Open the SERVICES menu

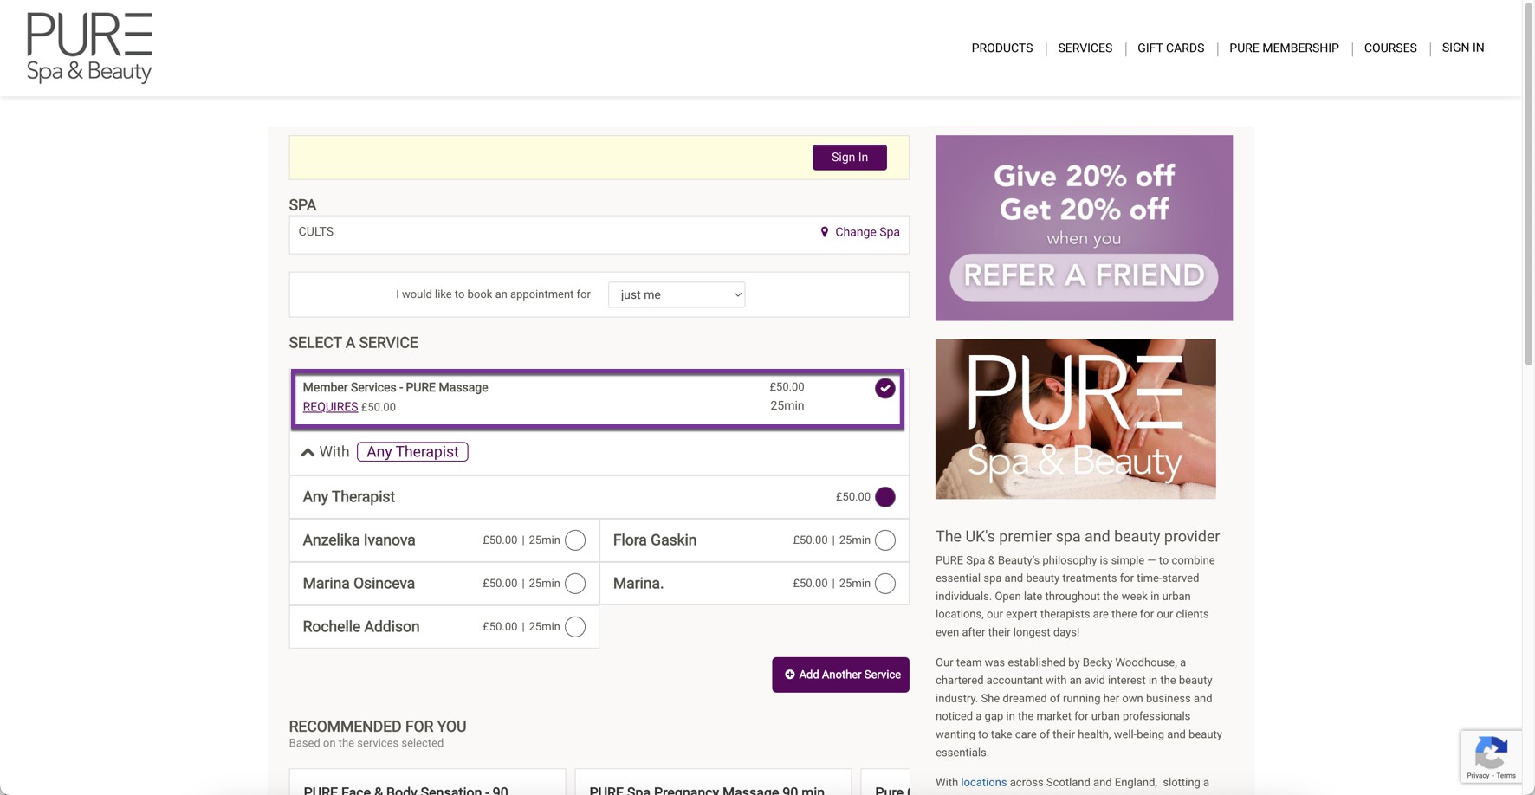(1085, 48)
